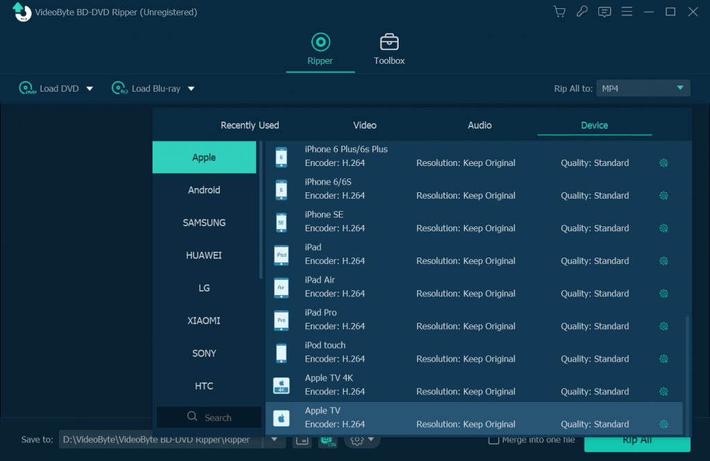Open the output folder icon
Screen dimensions: 710x461
[302, 440]
